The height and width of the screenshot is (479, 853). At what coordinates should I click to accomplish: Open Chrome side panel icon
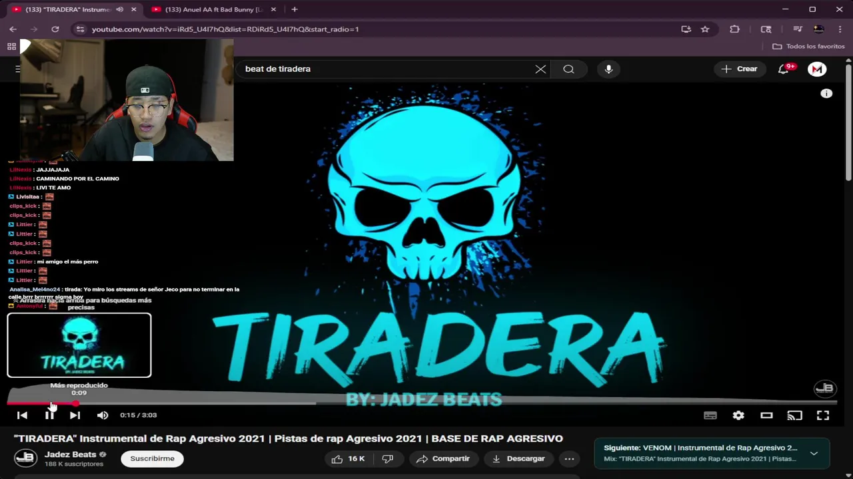[x=766, y=29]
